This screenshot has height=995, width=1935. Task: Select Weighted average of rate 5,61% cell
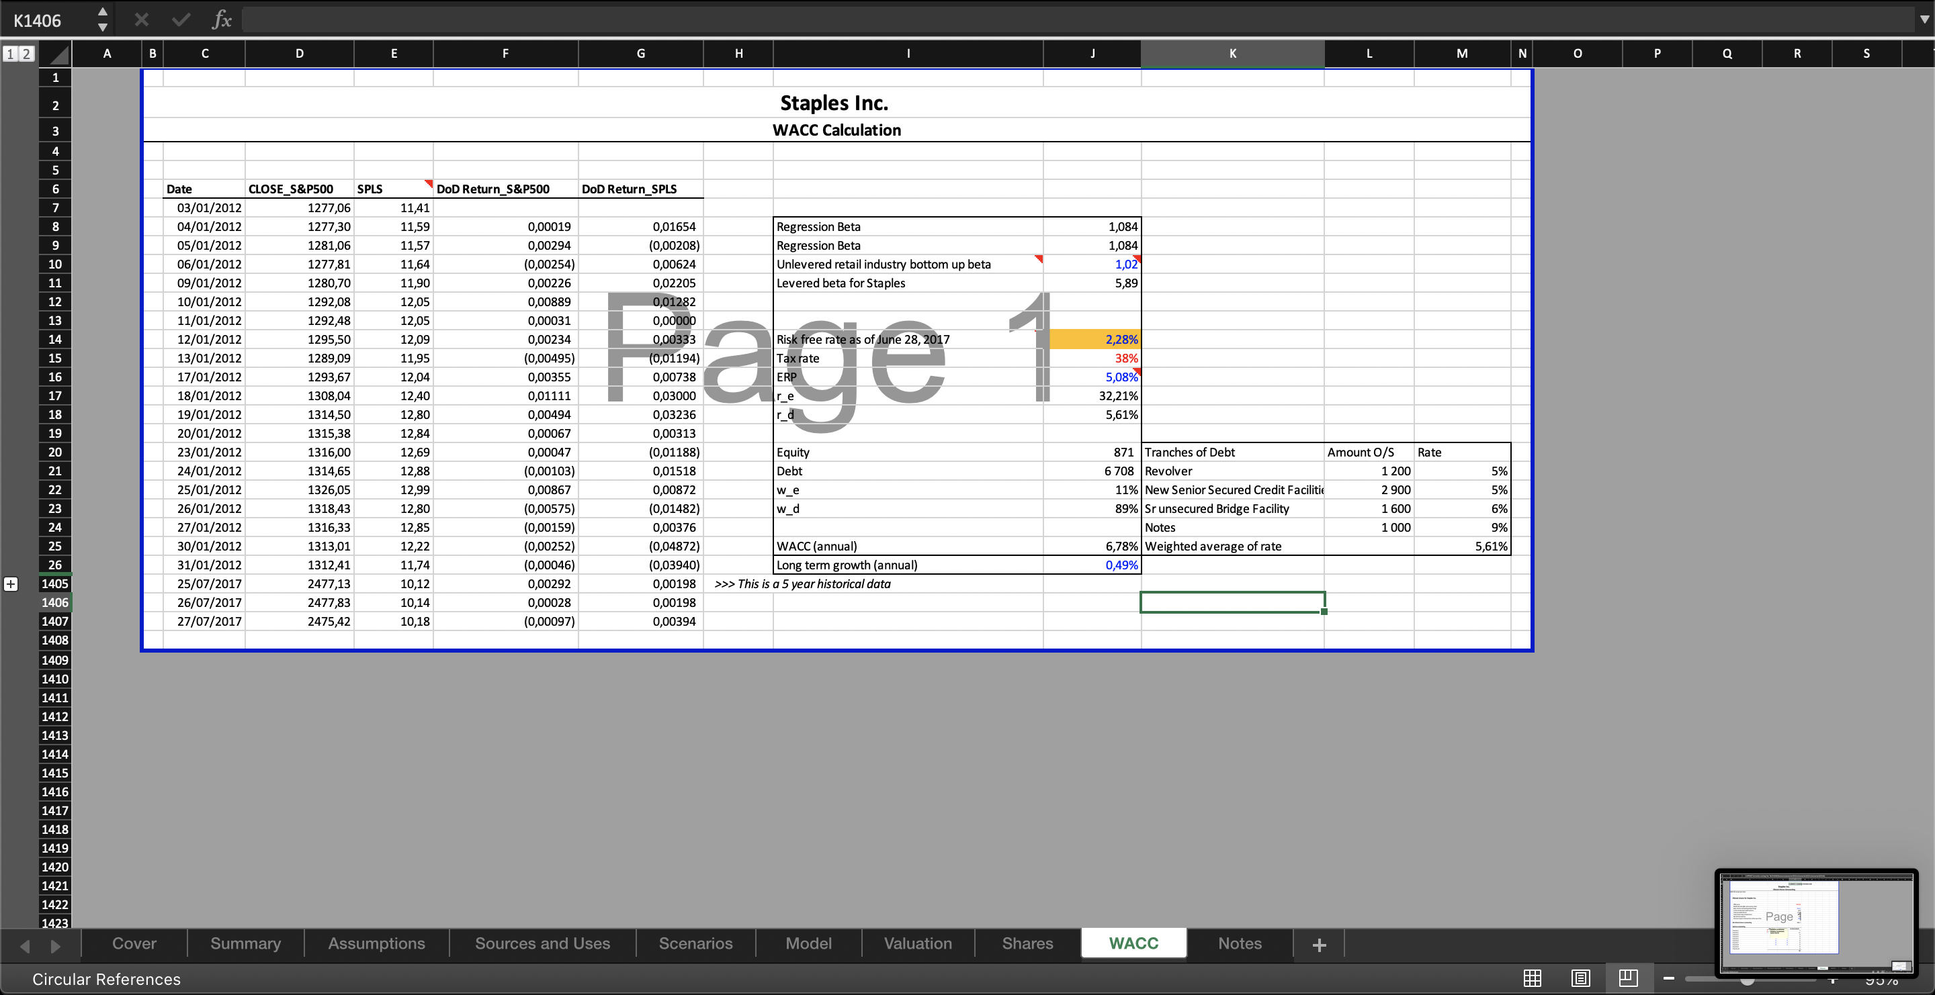click(1462, 547)
